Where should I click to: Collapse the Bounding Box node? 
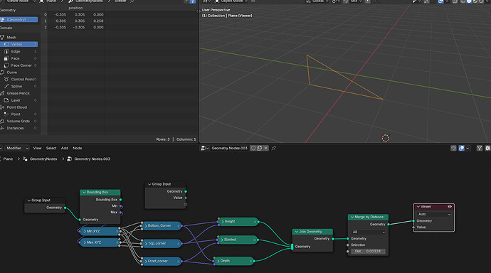point(84,193)
